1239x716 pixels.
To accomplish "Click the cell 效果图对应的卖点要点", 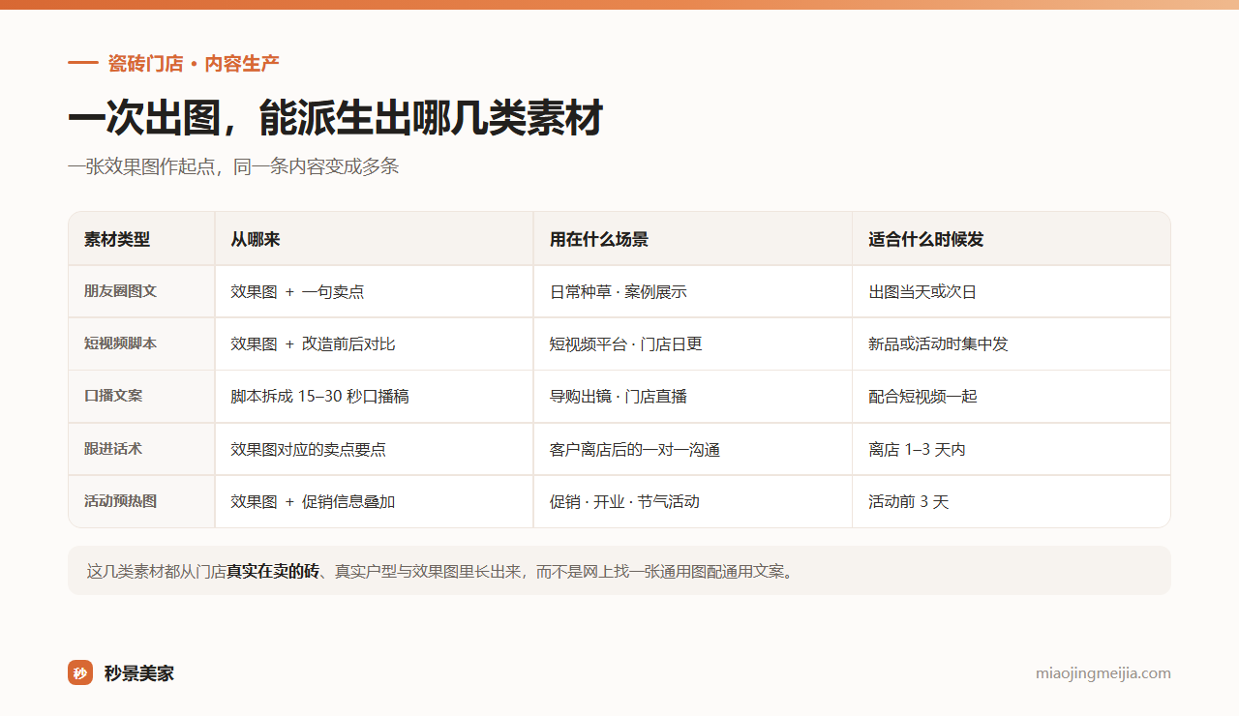I will (374, 449).
